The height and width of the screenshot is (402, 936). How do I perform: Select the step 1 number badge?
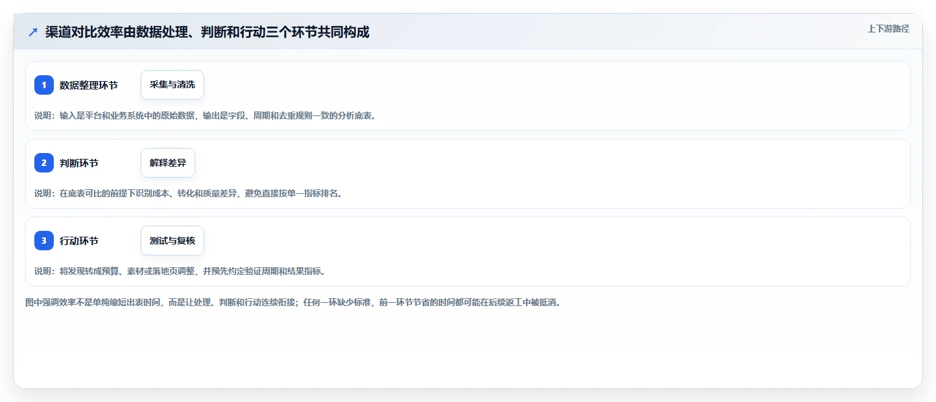pos(44,85)
